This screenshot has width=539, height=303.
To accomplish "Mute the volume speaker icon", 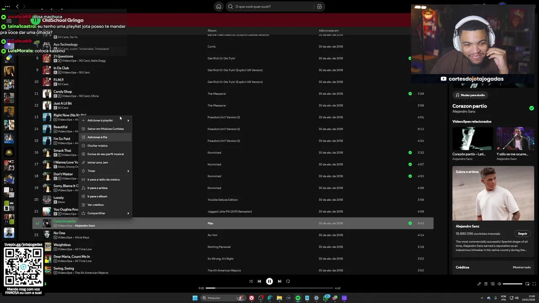I will tap(499, 284).
